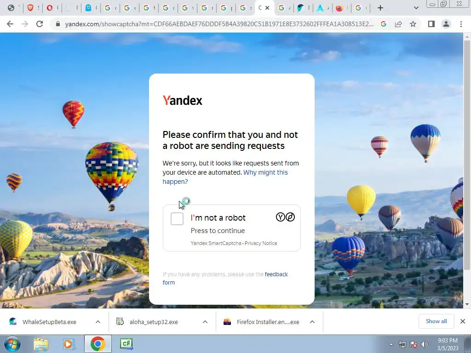Expand options for WhaleSetupBeta.exe download

(x=98, y=322)
